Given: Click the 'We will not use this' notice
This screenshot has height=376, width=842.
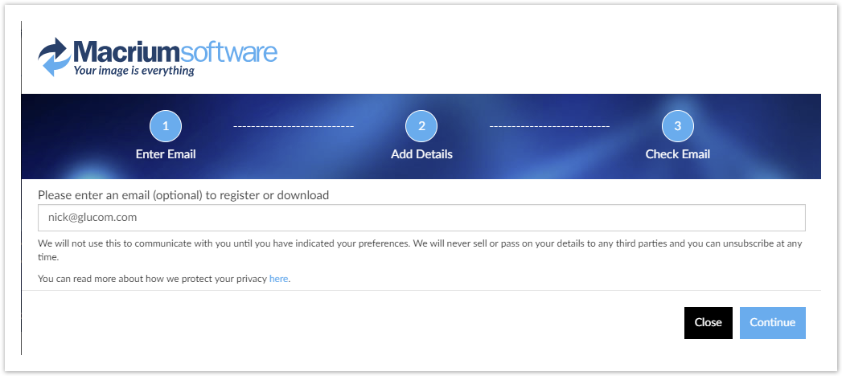Looking at the screenshot, I should pos(421,250).
